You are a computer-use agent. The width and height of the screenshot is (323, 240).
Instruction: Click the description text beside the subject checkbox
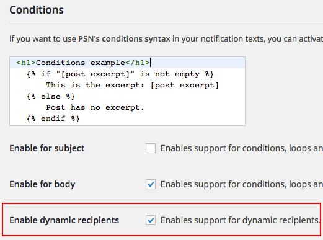242,148
